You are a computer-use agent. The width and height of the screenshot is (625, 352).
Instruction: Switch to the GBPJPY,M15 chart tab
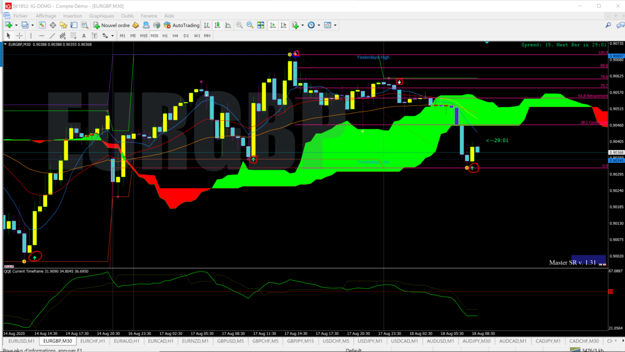(x=300, y=341)
